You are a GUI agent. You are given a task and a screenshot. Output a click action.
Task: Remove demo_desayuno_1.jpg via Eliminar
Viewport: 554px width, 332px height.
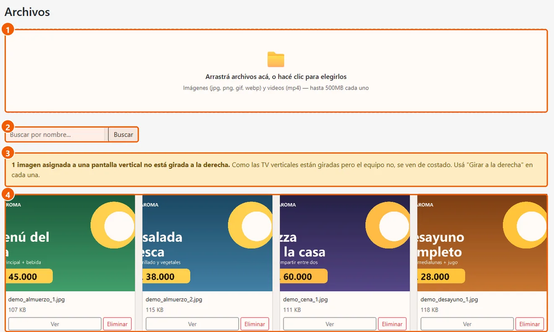[530, 324]
